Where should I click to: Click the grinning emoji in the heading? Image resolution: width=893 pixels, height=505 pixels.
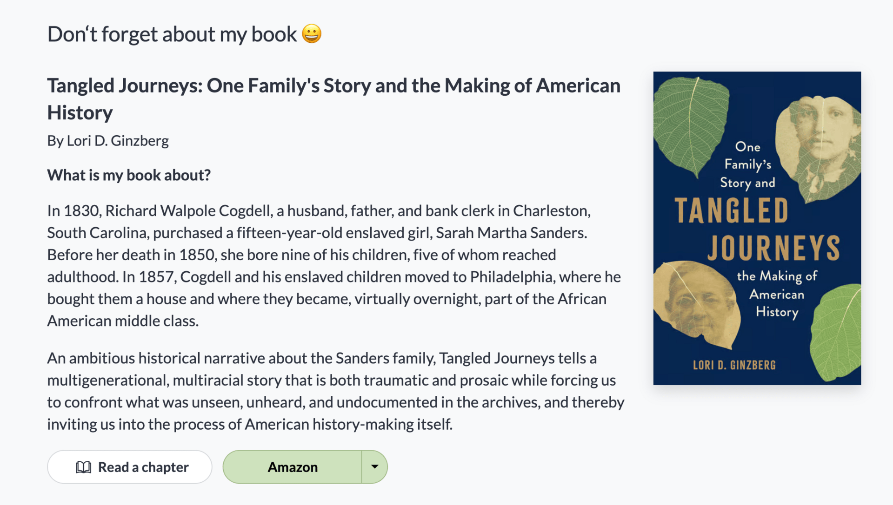(x=312, y=34)
